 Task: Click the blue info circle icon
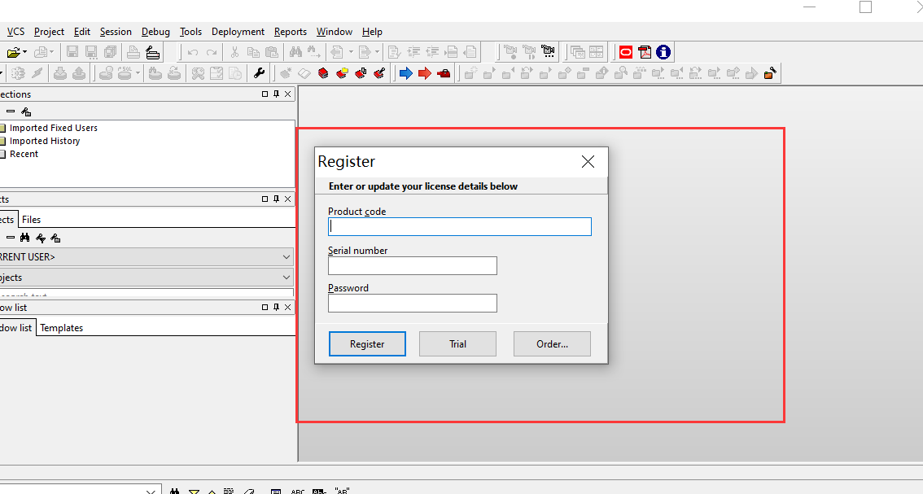click(x=663, y=52)
